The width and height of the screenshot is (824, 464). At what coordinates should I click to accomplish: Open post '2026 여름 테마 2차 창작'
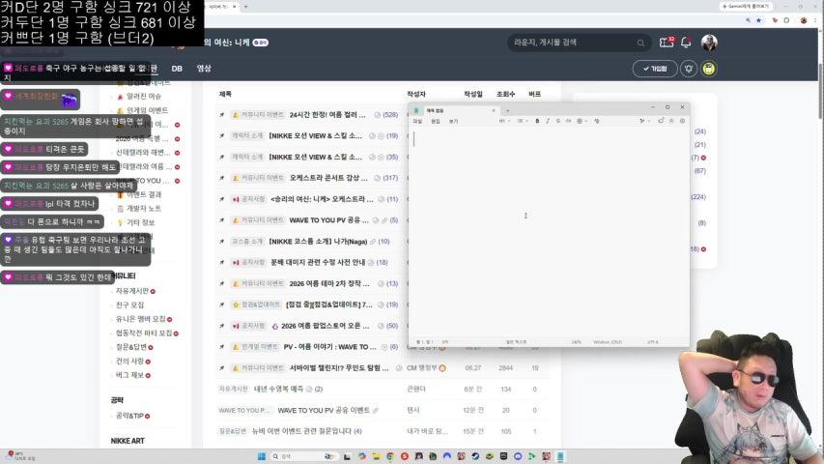pos(329,283)
